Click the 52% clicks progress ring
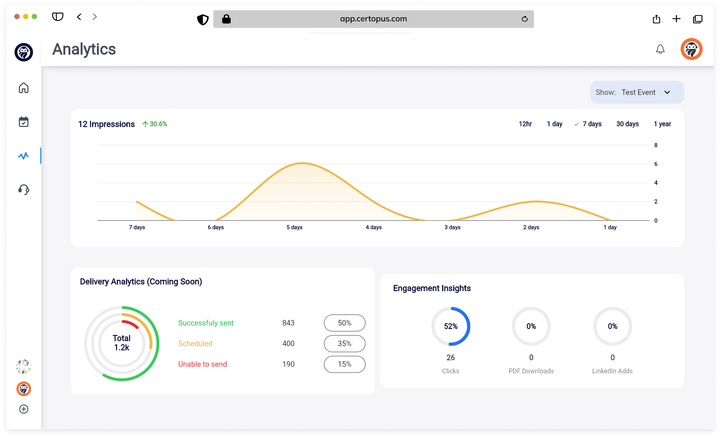720x437 pixels. tap(450, 326)
